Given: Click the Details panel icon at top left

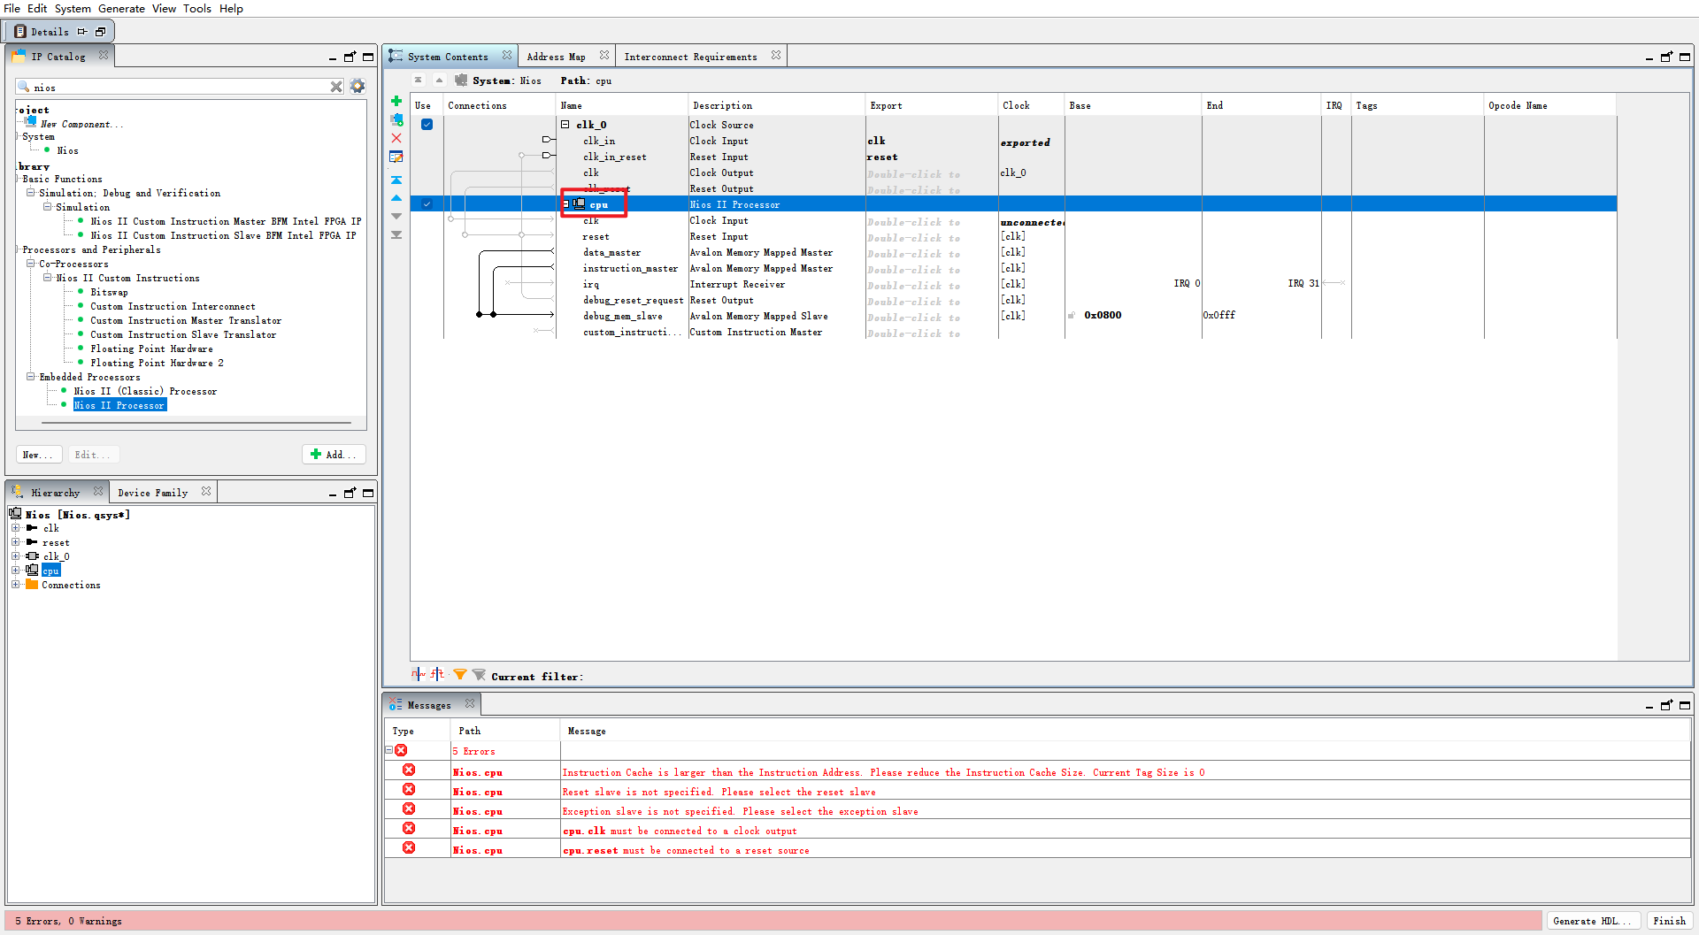Looking at the screenshot, I should pyautogui.click(x=19, y=31).
